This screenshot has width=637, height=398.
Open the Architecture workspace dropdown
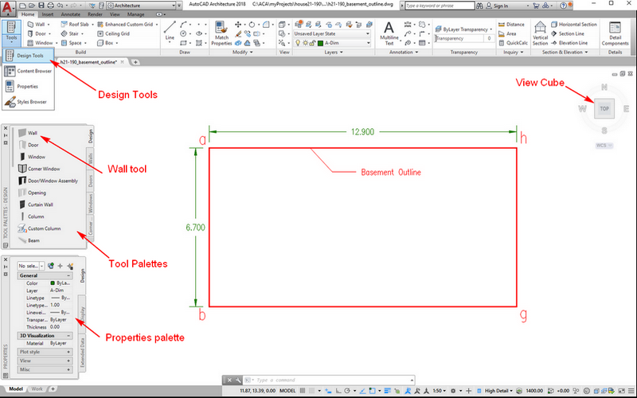point(144,6)
